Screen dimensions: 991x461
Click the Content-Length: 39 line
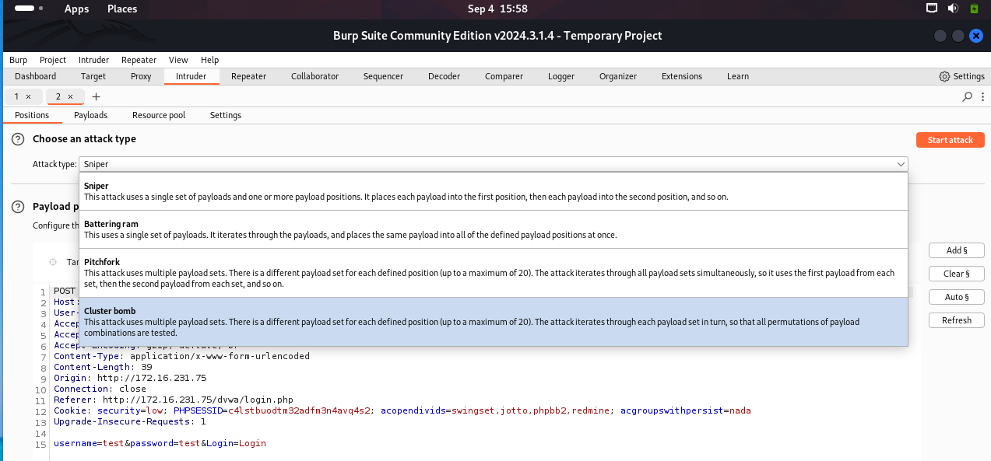(103, 367)
